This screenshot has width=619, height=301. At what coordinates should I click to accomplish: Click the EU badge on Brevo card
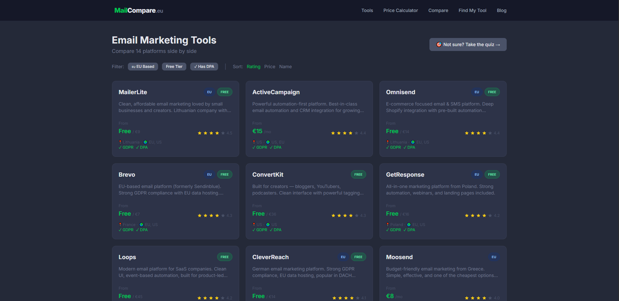pyautogui.click(x=209, y=175)
